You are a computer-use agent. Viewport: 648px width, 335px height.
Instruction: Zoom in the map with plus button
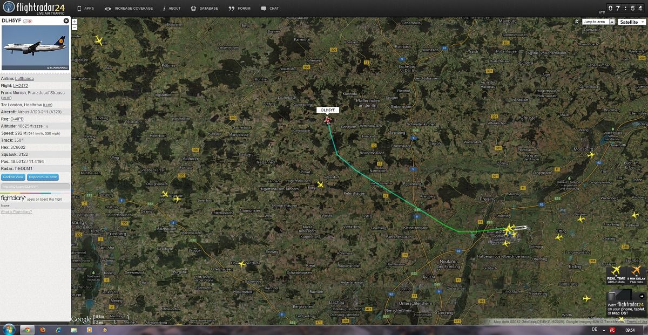pos(75,22)
